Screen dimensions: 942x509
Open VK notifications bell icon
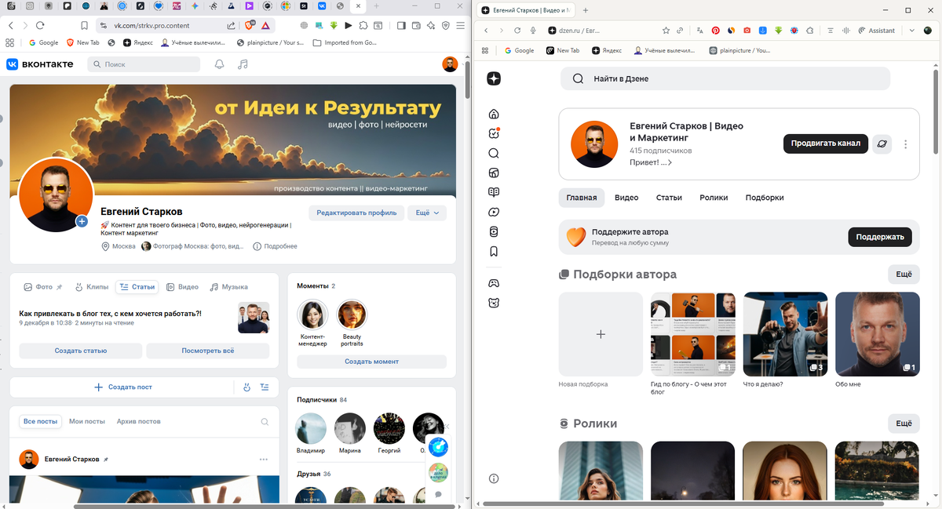click(220, 64)
